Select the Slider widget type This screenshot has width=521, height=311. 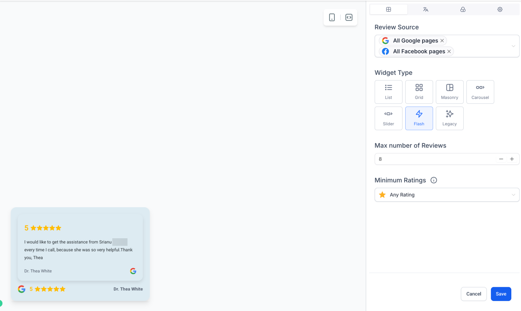click(388, 118)
